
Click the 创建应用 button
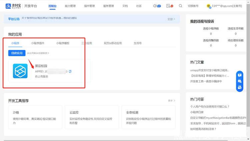(x=17, y=53)
